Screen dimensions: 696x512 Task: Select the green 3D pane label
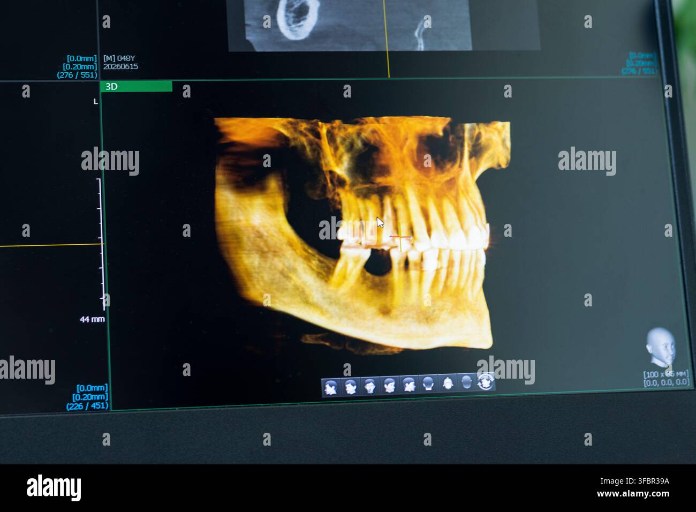(137, 86)
